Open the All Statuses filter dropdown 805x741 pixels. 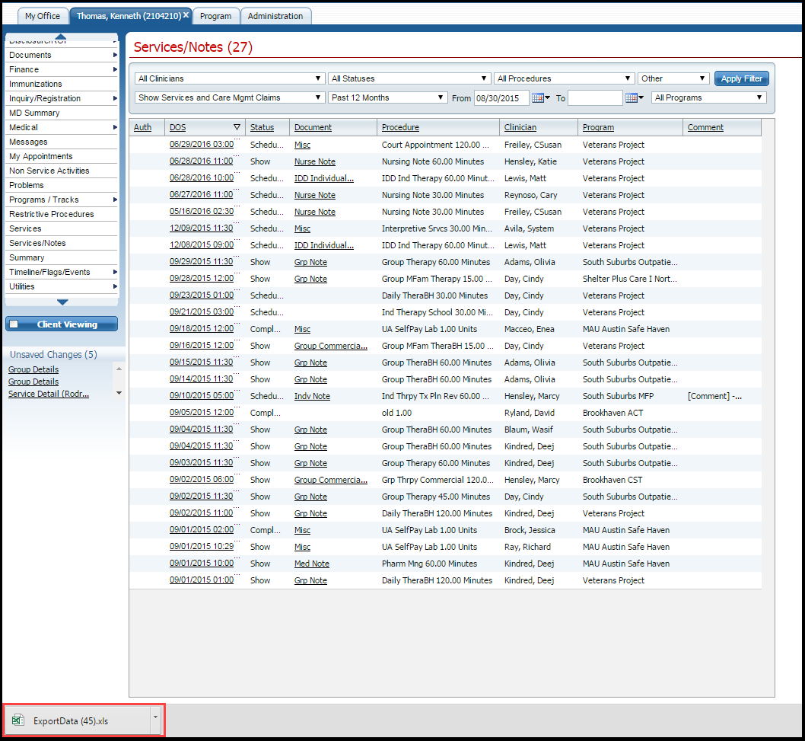pyautogui.click(x=409, y=78)
